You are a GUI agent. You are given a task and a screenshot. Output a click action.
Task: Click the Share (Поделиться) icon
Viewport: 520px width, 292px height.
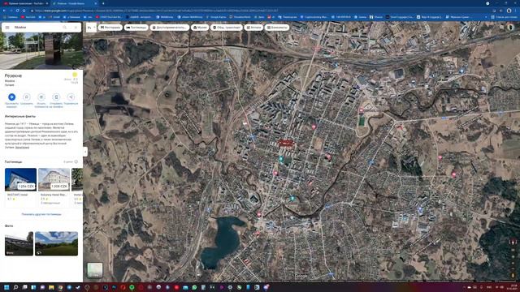tap(71, 97)
